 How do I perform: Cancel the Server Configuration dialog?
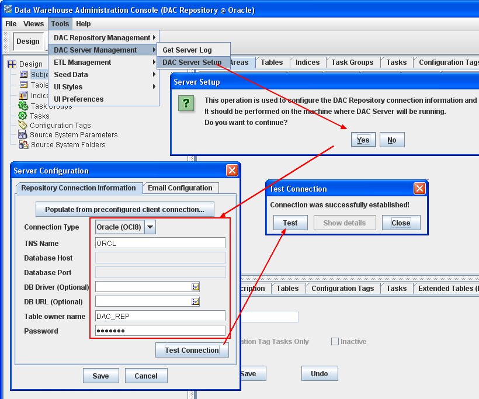146,376
